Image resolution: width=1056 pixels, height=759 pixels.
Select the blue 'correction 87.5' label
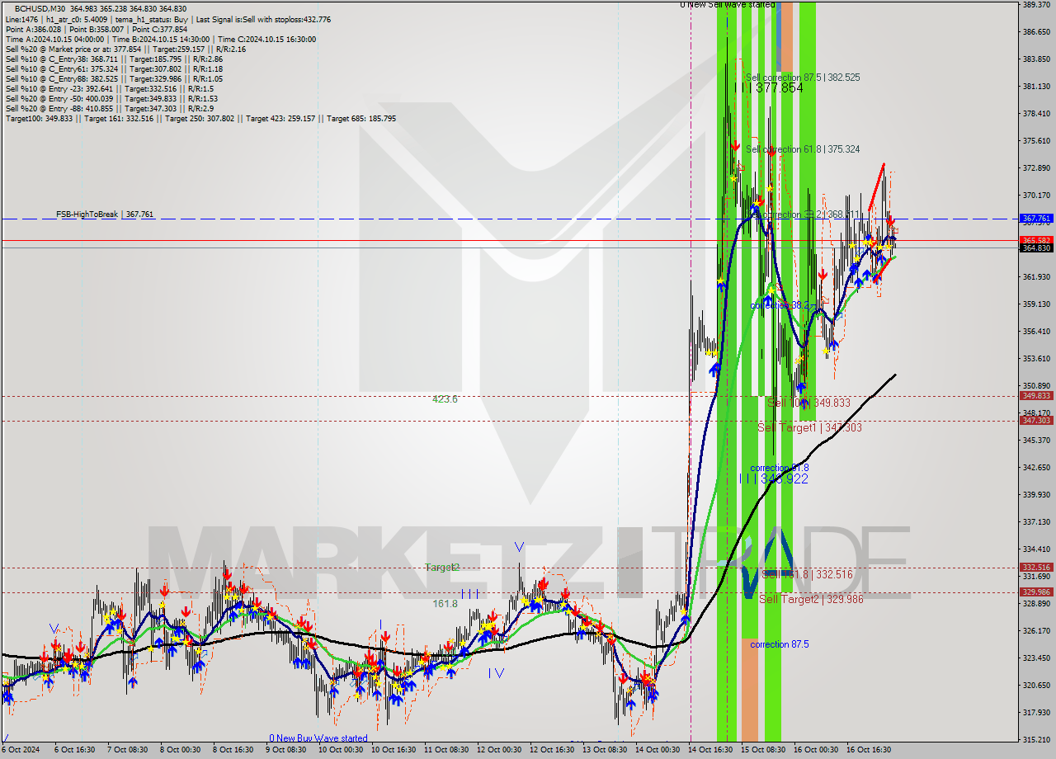[780, 644]
